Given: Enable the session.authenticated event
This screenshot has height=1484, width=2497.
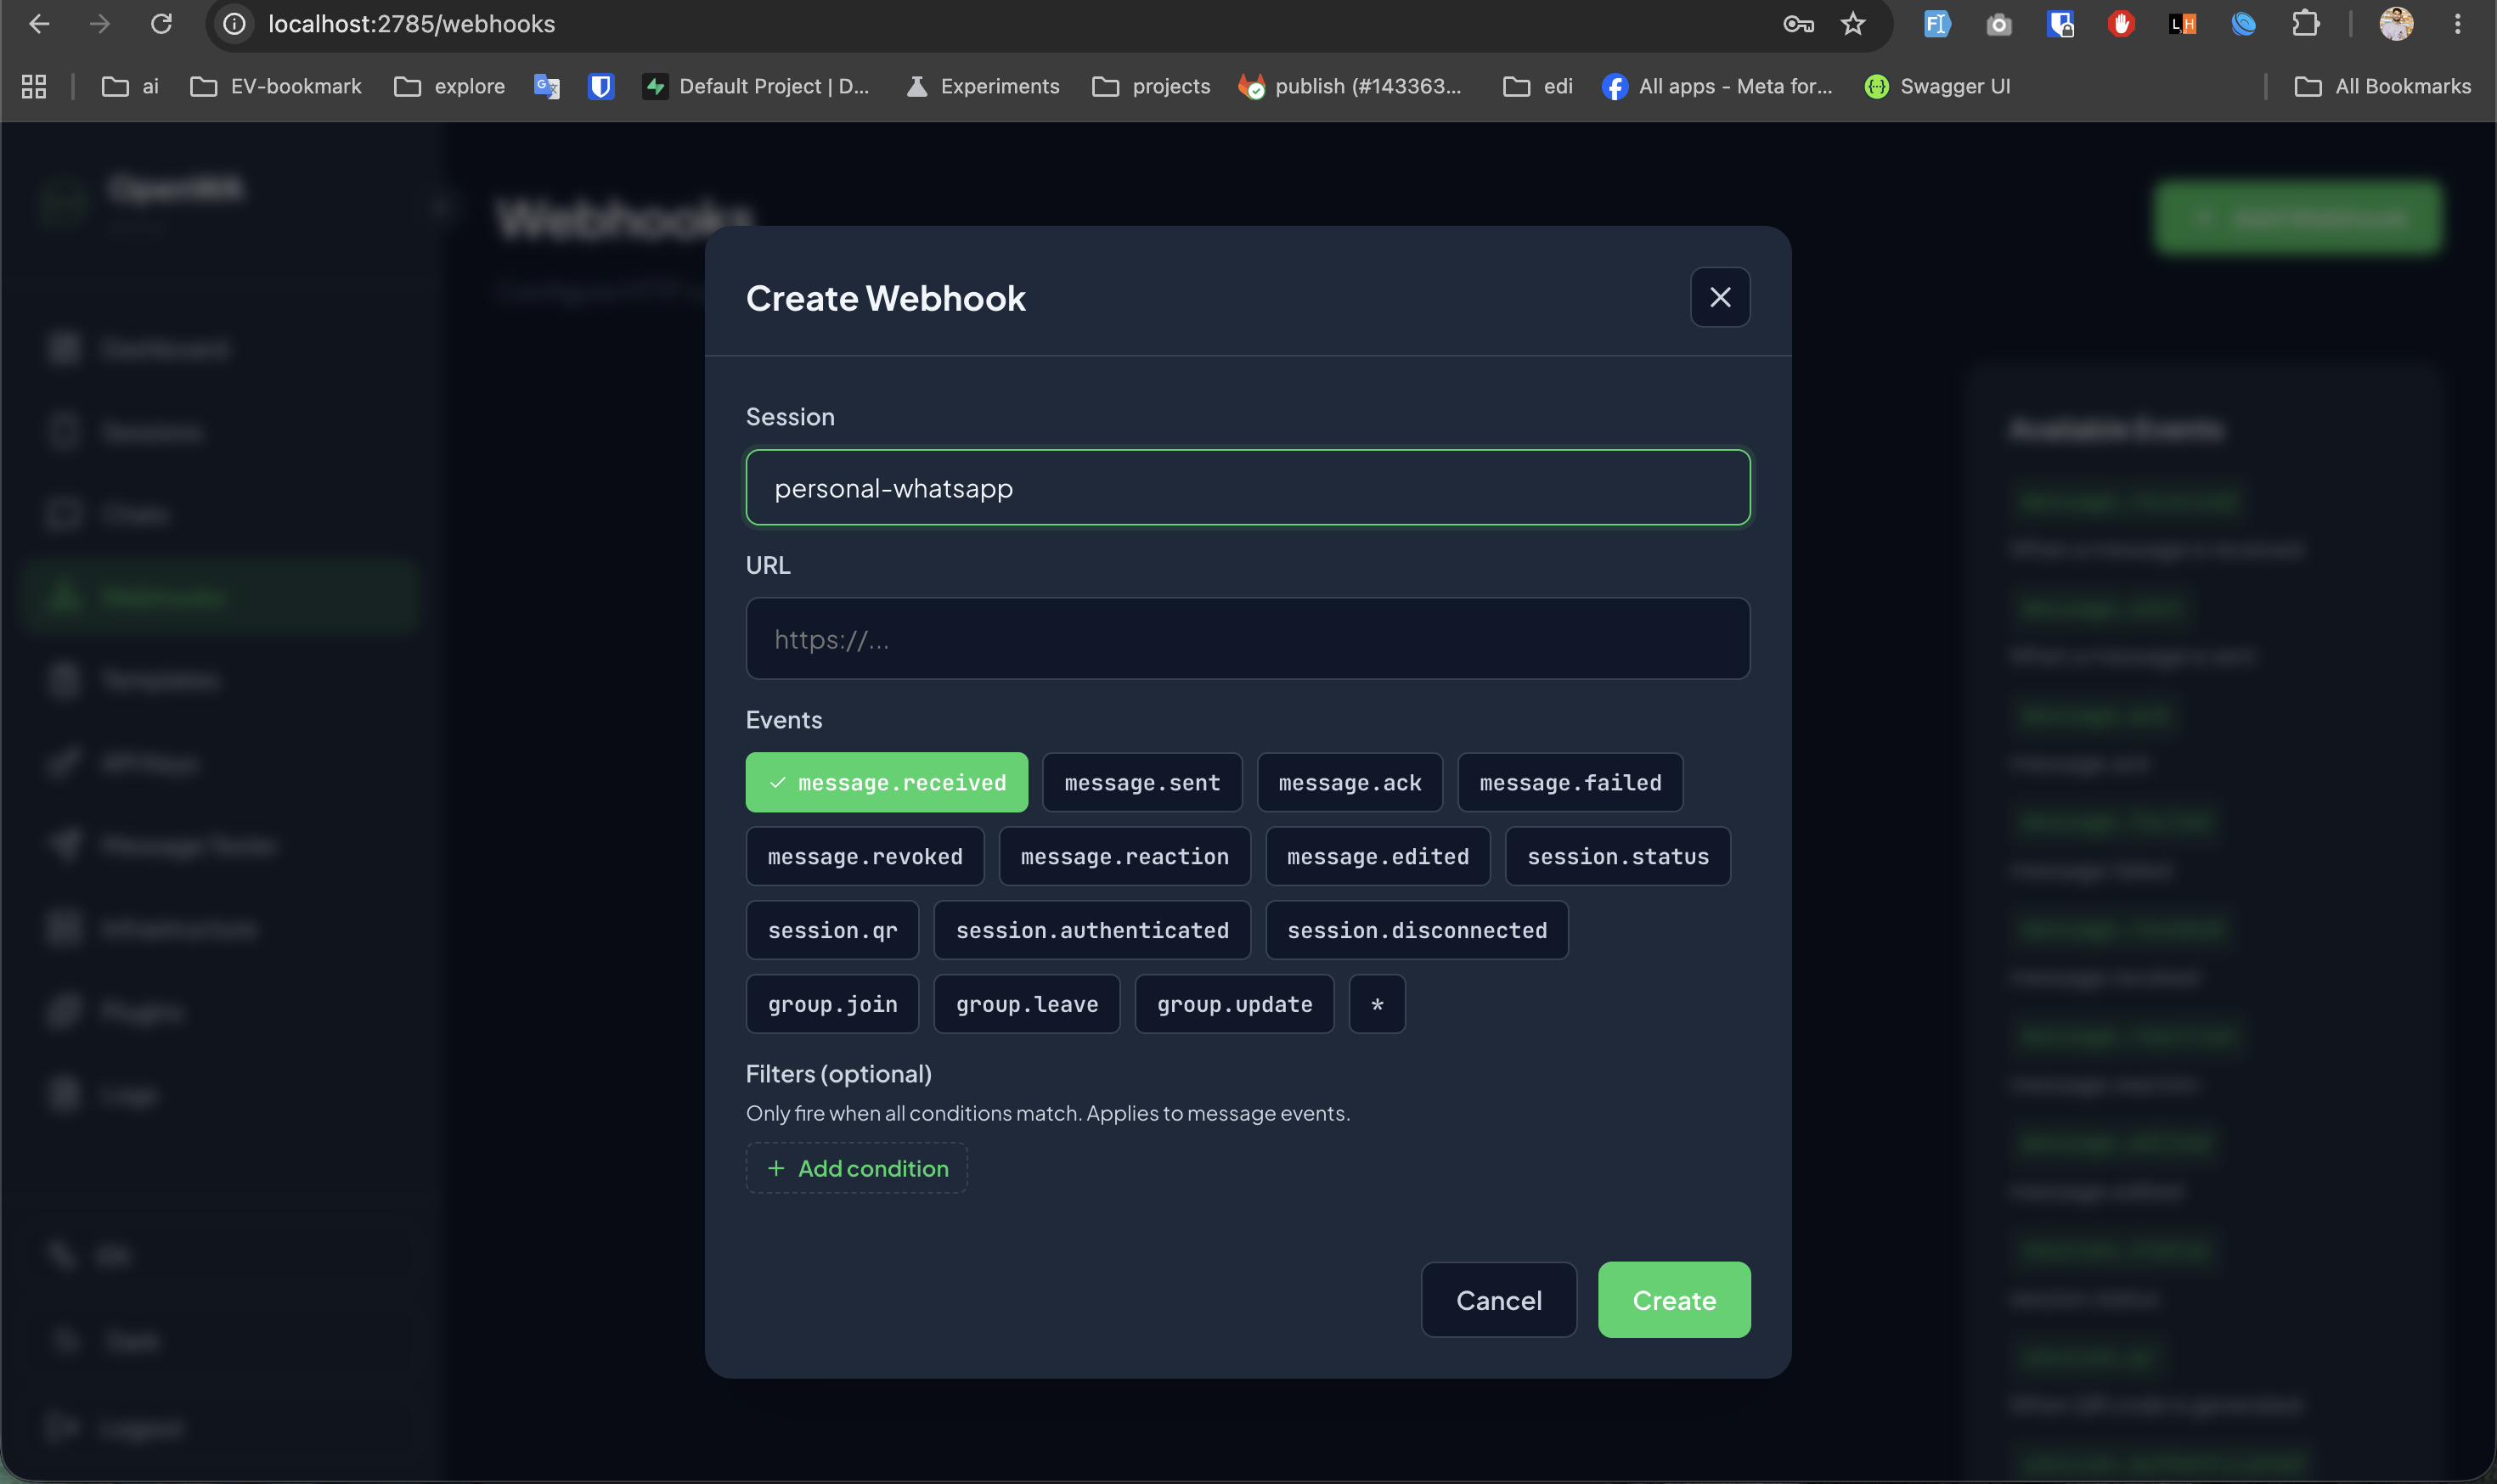Looking at the screenshot, I should click(1091, 931).
